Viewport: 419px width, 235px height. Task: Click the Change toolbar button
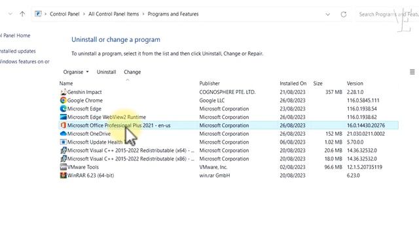coord(132,72)
